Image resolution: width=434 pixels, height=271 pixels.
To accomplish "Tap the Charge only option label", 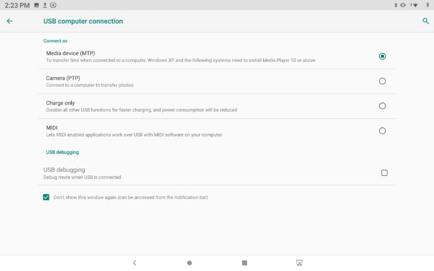I will [x=60, y=103].
